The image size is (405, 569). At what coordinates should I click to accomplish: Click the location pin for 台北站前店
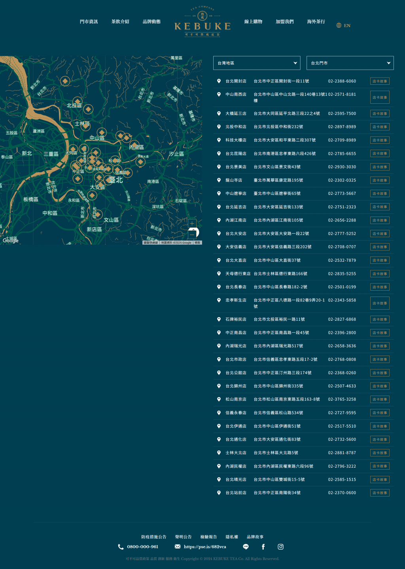[219, 493]
